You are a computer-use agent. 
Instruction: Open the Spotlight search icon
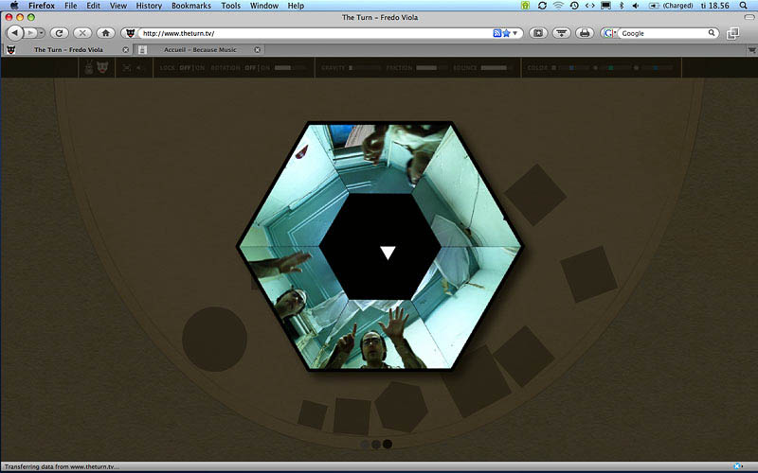pos(744,6)
